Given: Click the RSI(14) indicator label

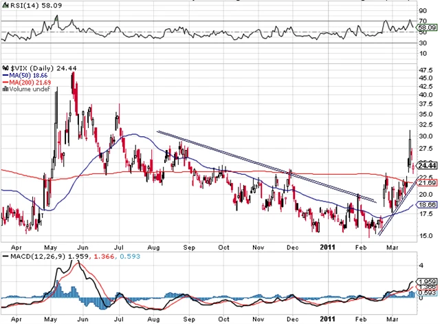Looking at the screenshot, I should coord(17,6).
